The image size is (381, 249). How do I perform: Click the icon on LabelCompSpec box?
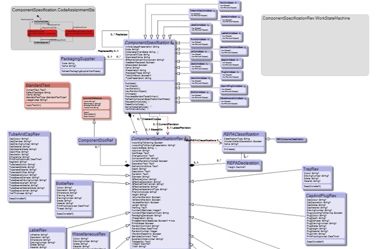pos(208,25)
